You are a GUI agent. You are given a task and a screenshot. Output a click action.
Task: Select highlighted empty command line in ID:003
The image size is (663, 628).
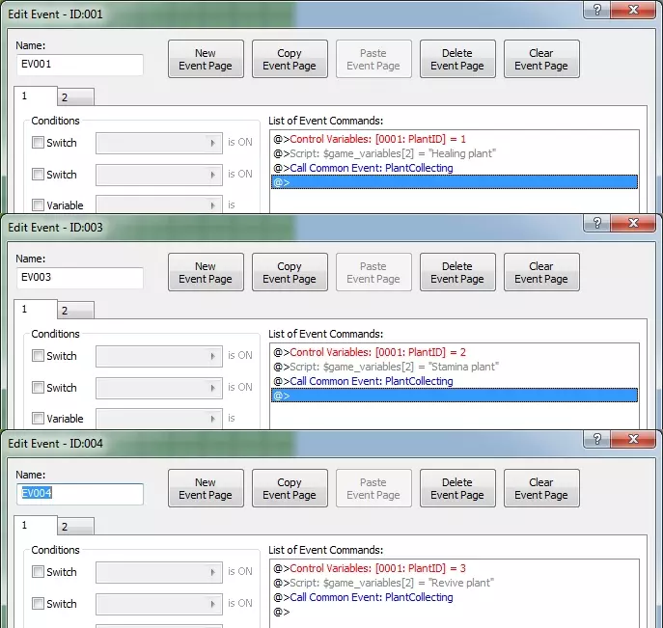tap(455, 396)
